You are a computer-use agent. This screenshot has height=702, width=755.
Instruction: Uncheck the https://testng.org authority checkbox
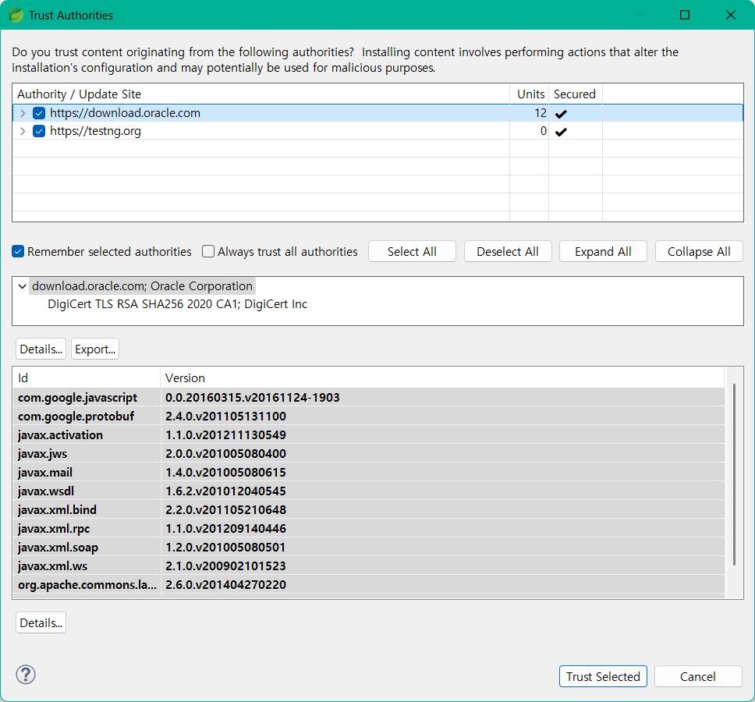click(39, 131)
